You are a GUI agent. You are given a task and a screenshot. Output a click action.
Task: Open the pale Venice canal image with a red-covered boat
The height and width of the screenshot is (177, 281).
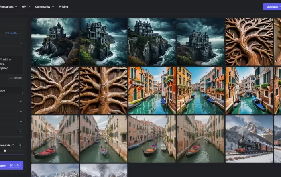(55, 139)
